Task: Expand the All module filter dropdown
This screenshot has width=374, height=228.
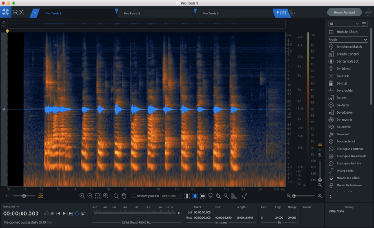Action: pyautogui.click(x=344, y=24)
